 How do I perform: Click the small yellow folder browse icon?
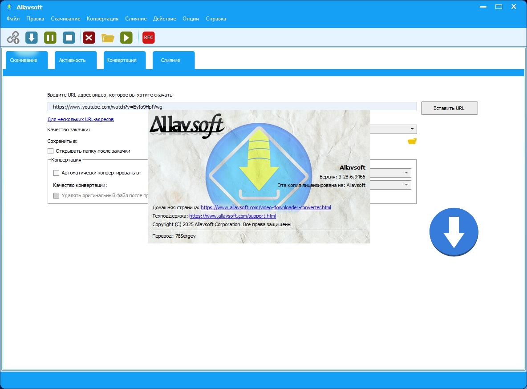412,141
